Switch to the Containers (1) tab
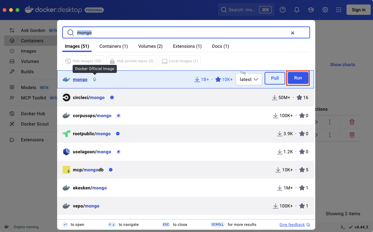Viewport: 373px width, 232px height. tap(114, 46)
